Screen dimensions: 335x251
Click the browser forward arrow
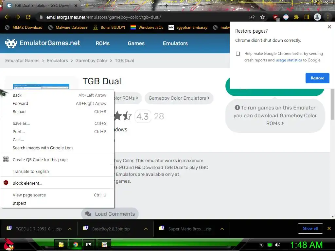click(x=18, y=17)
